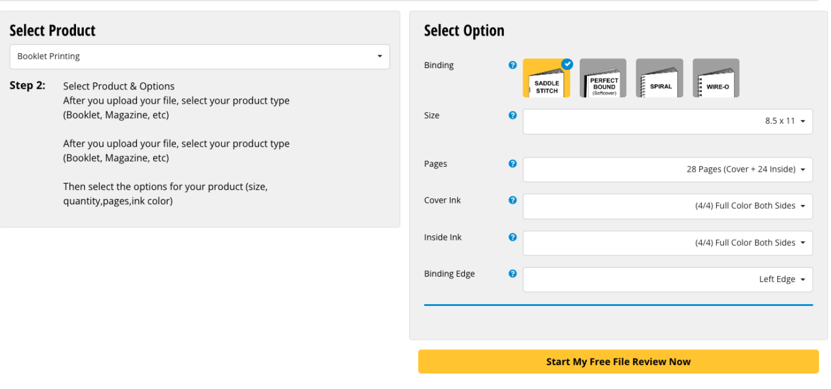
Task: Open the Booklet Printing product dropdown
Action: pyautogui.click(x=199, y=56)
